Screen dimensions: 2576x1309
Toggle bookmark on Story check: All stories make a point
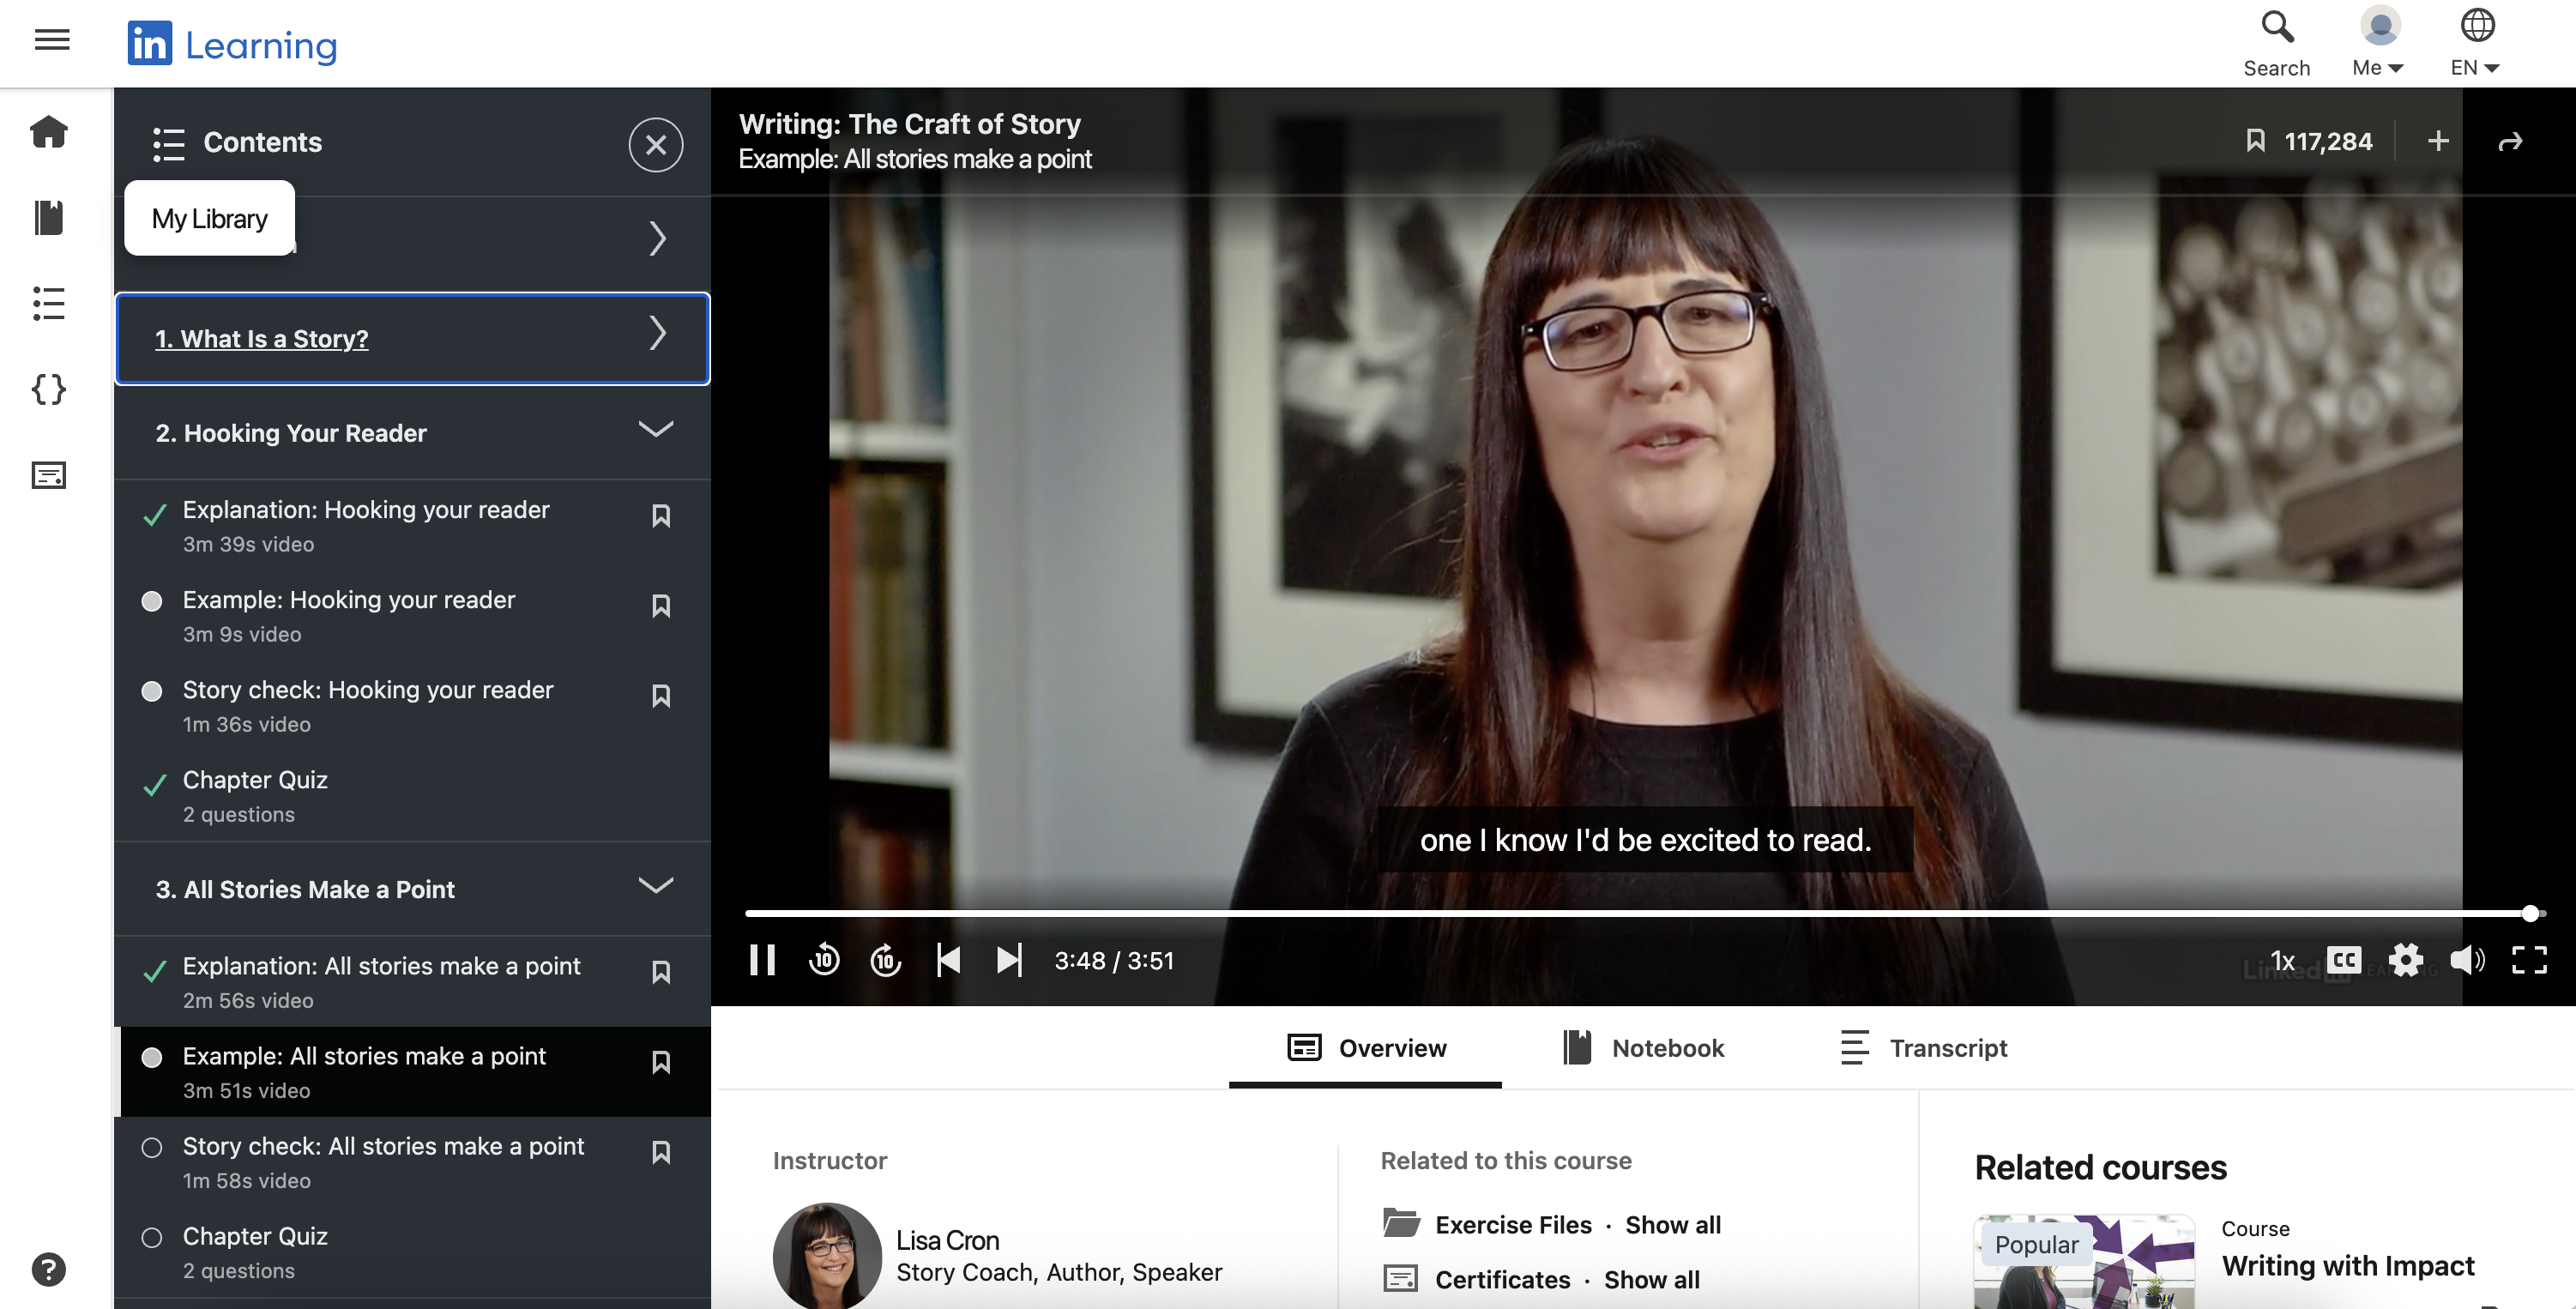click(661, 1152)
